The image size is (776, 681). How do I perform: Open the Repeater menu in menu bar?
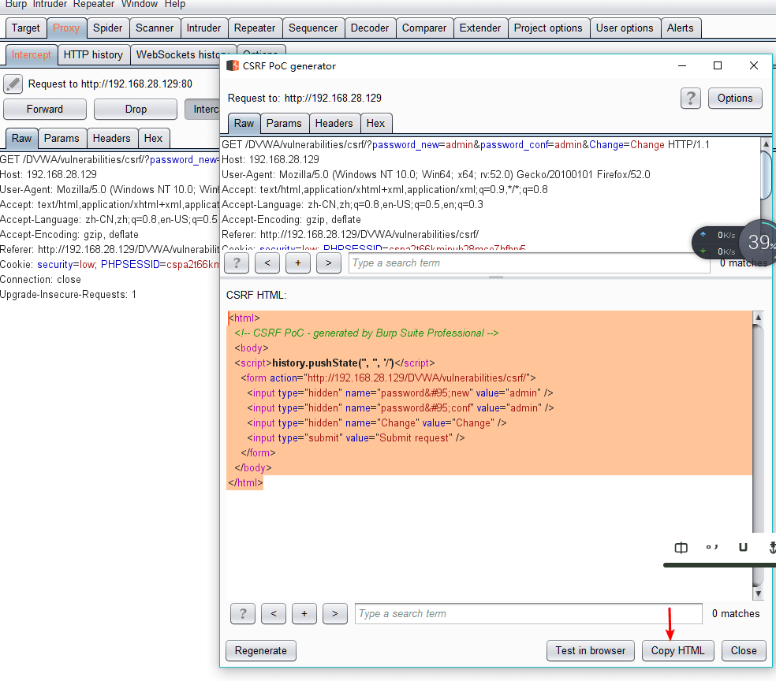[94, 5]
